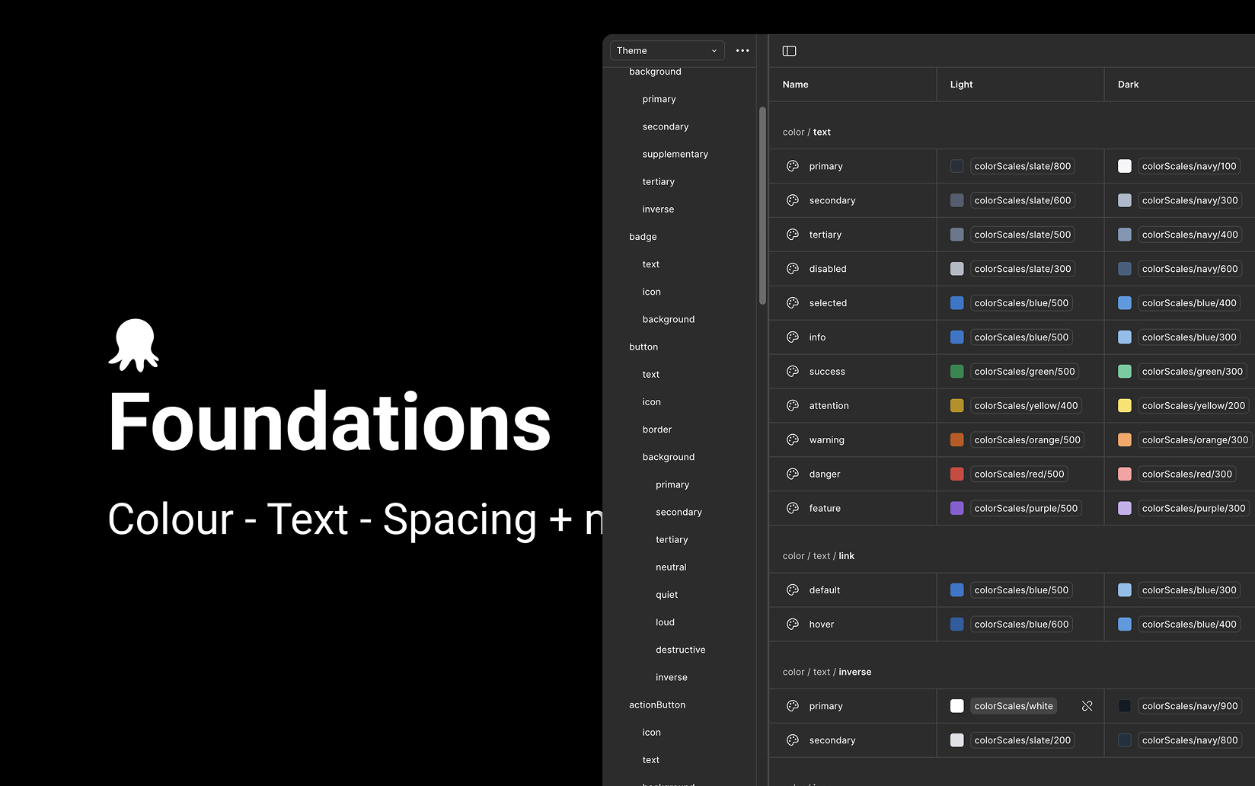Click the color / text group heading
The width and height of the screenshot is (1255, 786).
[x=806, y=132]
